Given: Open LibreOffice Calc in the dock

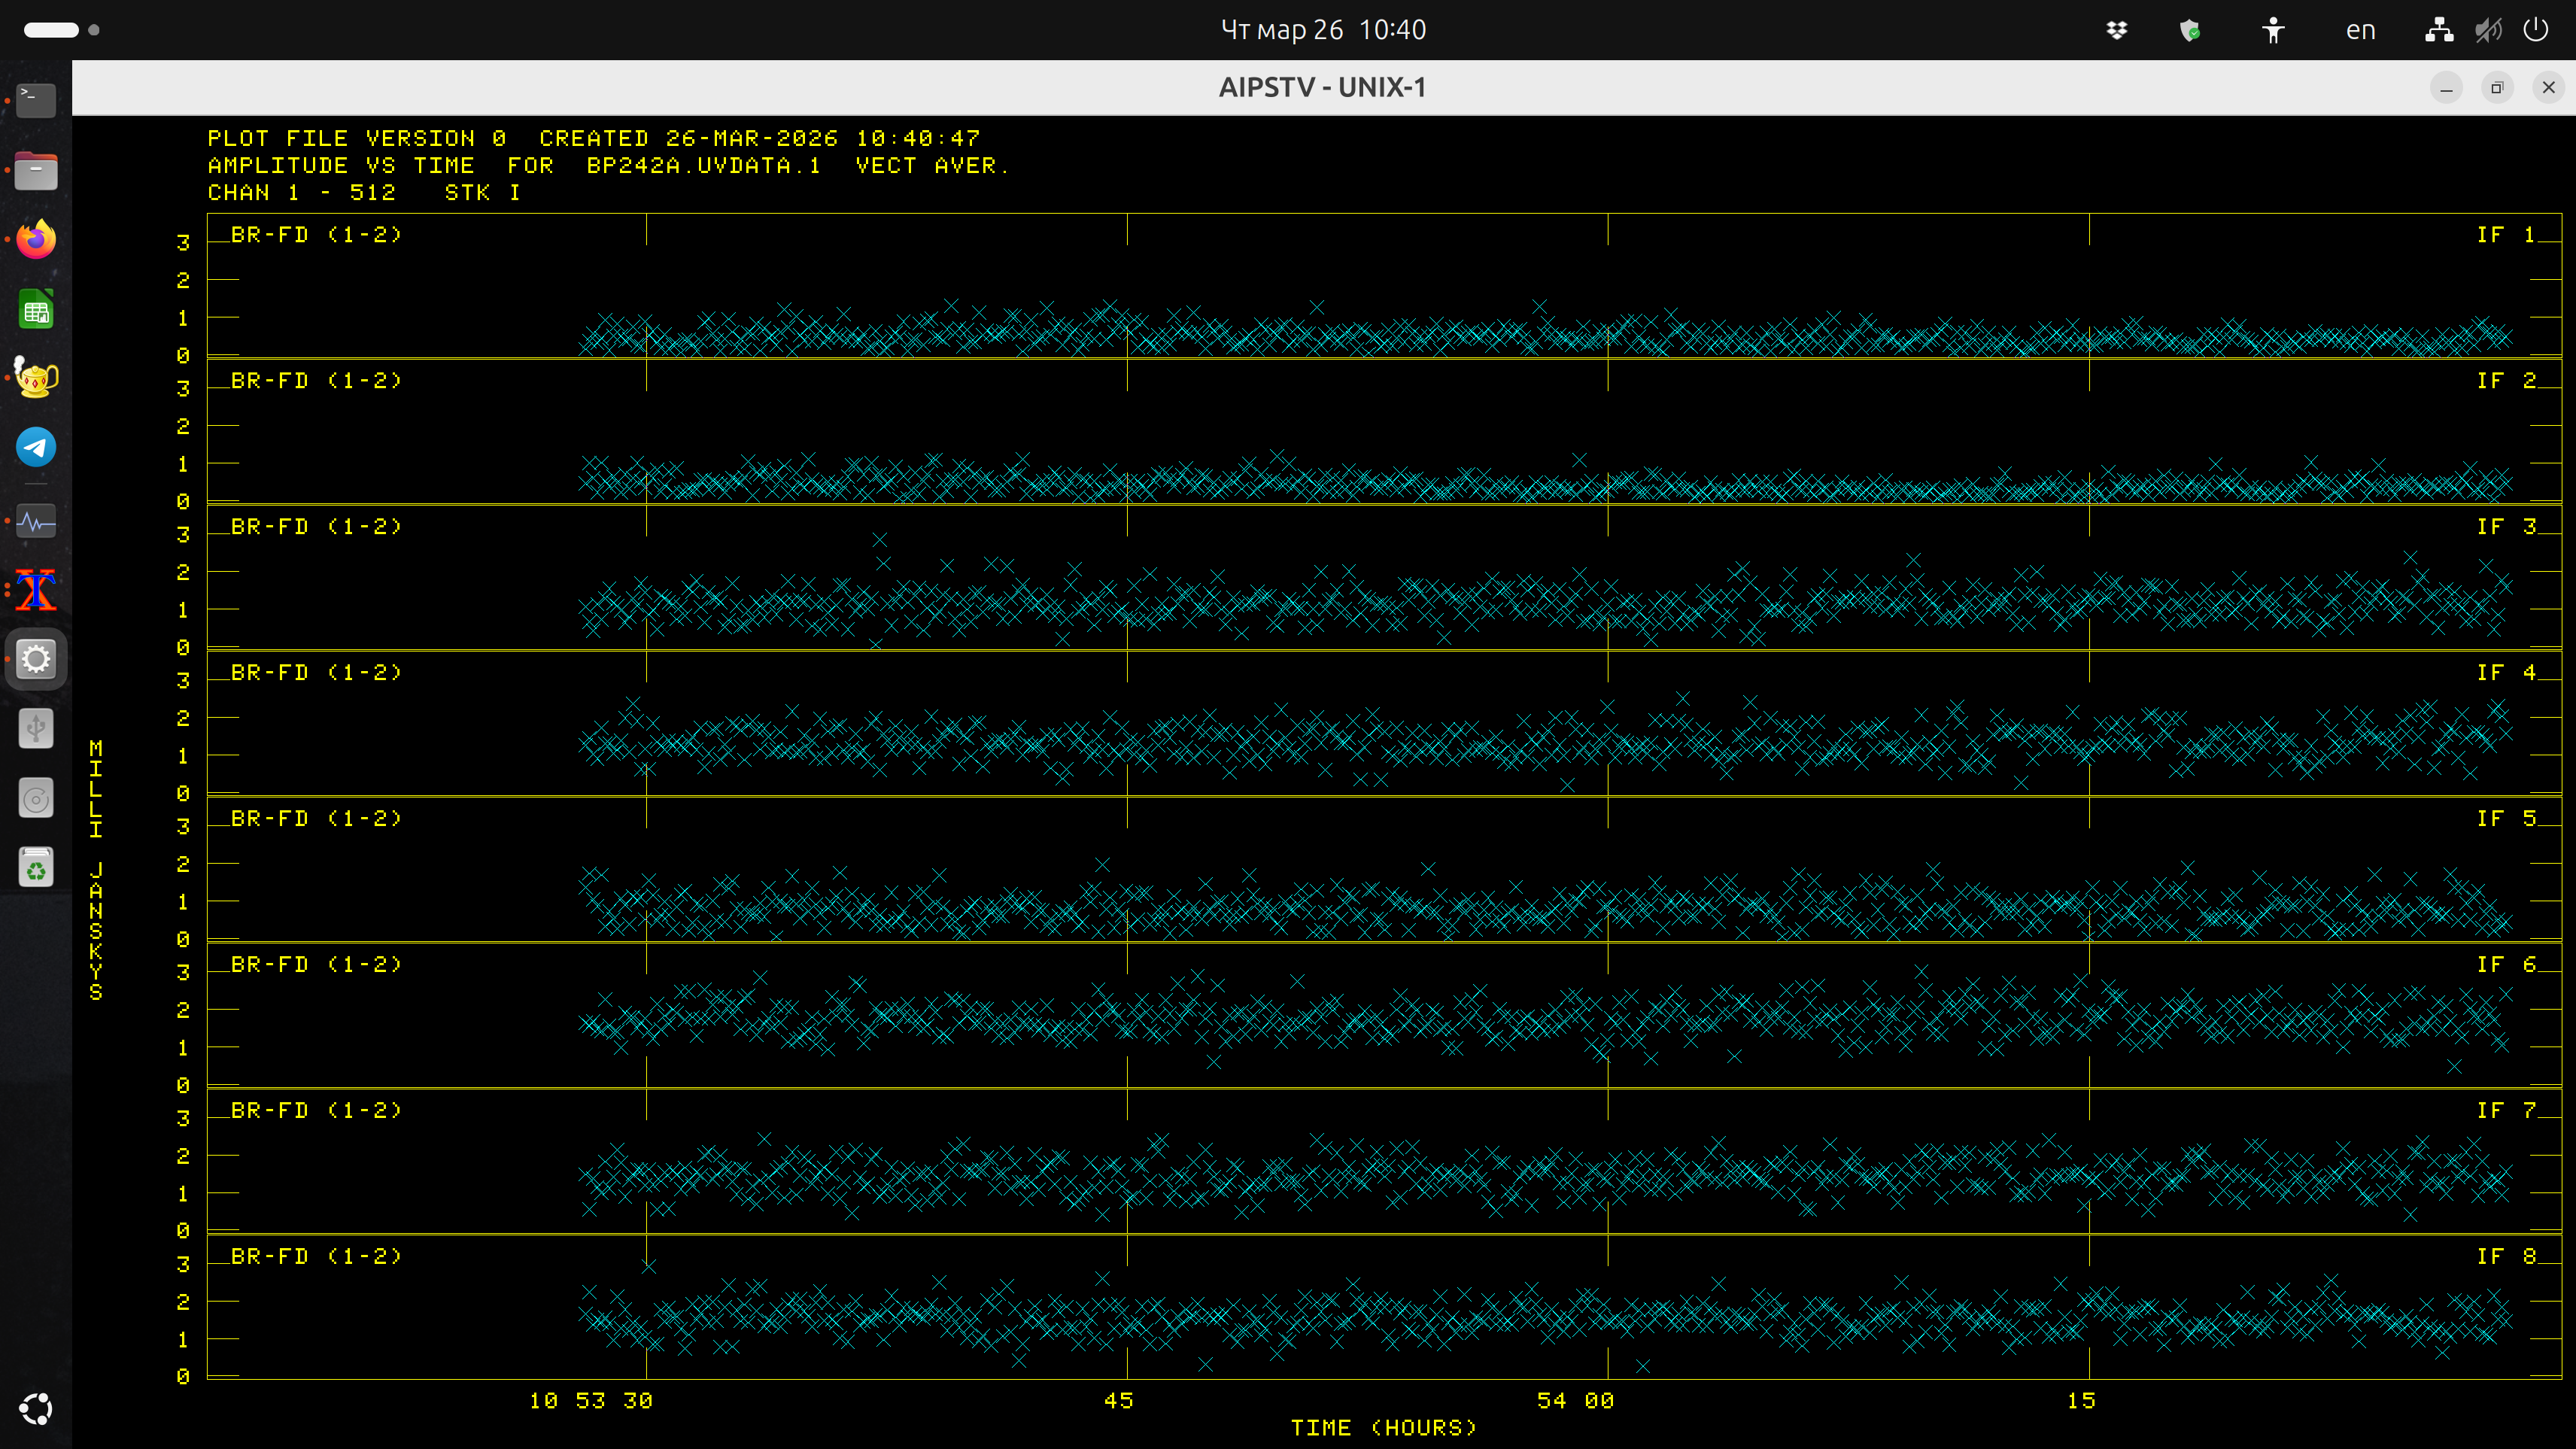Looking at the screenshot, I should coord(36,310).
